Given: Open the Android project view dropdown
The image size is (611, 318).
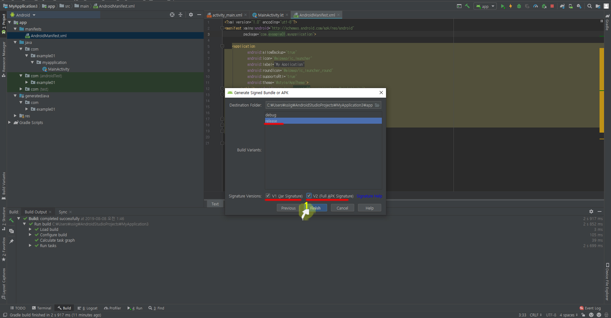Looking at the screenshot, I should pyautogui.click(x=25, y=15).
